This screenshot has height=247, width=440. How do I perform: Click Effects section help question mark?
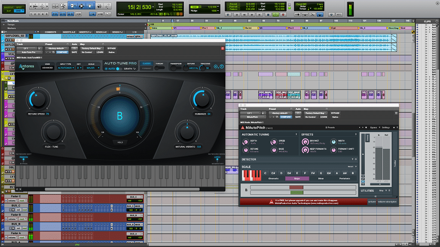(x=356, y=134)
